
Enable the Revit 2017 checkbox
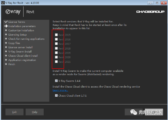(56, 44)
